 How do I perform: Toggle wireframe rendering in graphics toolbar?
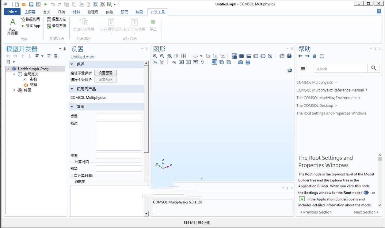click(229, 62)
